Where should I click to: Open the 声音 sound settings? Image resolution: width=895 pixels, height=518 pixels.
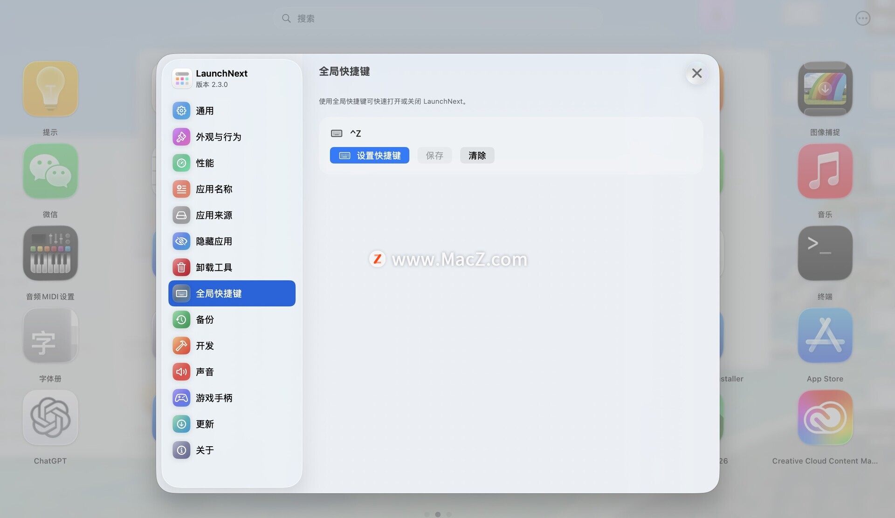(x=204, y=372)
